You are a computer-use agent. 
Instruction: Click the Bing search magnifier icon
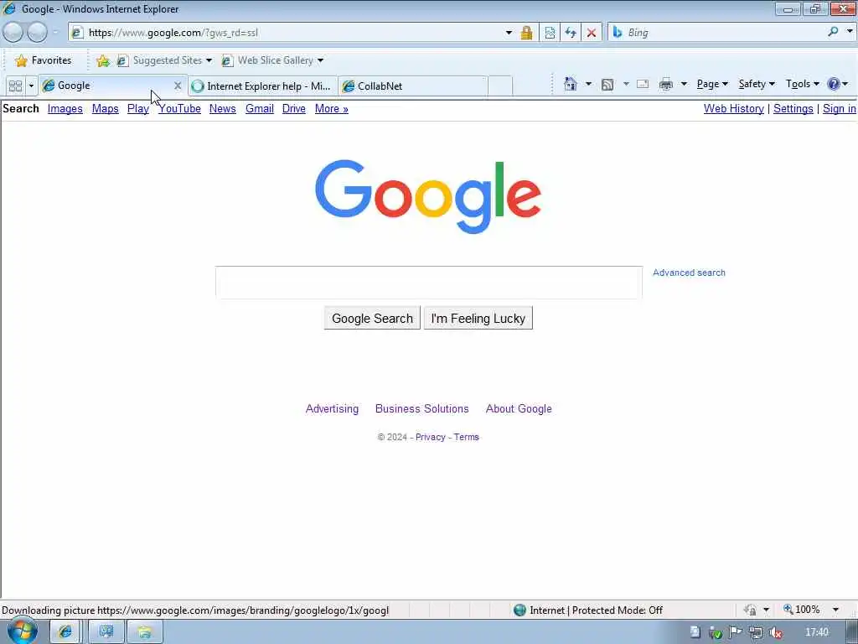tap(833, 32)
